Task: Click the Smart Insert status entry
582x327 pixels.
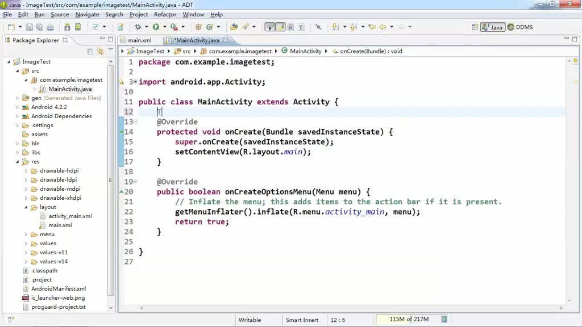Action: point(302,320)
